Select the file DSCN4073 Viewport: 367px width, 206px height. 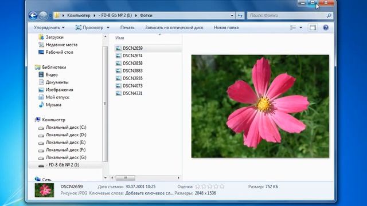click(132, 86)
